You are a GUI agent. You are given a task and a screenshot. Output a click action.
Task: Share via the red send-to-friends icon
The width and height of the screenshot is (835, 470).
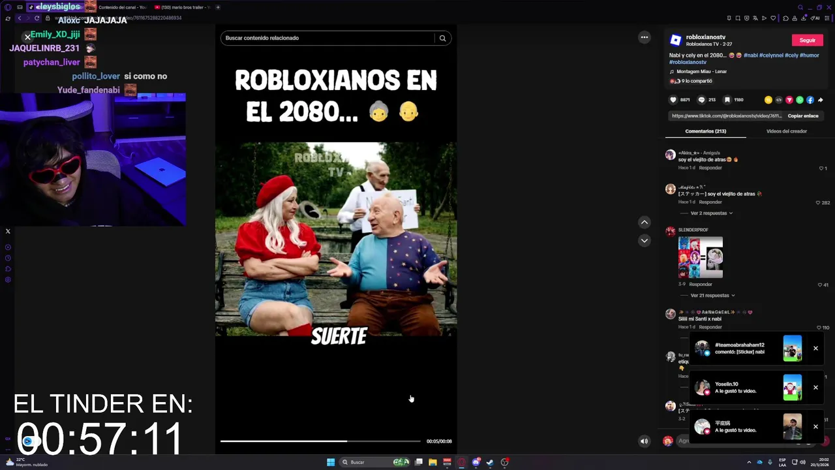789,100
